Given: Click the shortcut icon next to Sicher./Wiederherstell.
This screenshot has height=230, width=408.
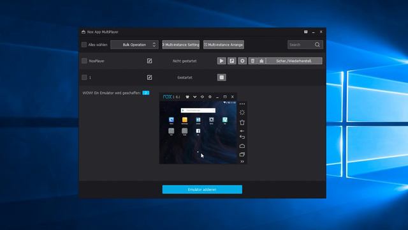Looking at the screenshot, I should [x=261, y=61].
